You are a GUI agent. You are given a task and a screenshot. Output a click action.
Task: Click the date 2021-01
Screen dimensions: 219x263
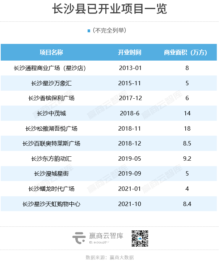[x=130, y=189]
